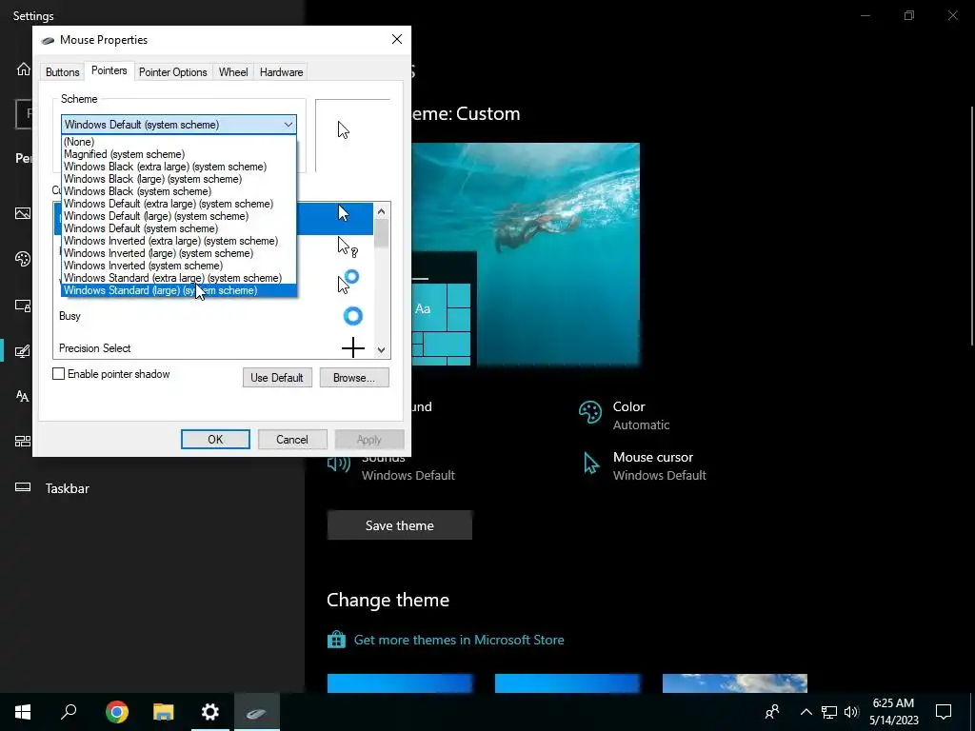The image size is (975, 731).
Task: Switch to the Pointer Options tab
Action: pyautogui.click(x=173, y=72)
